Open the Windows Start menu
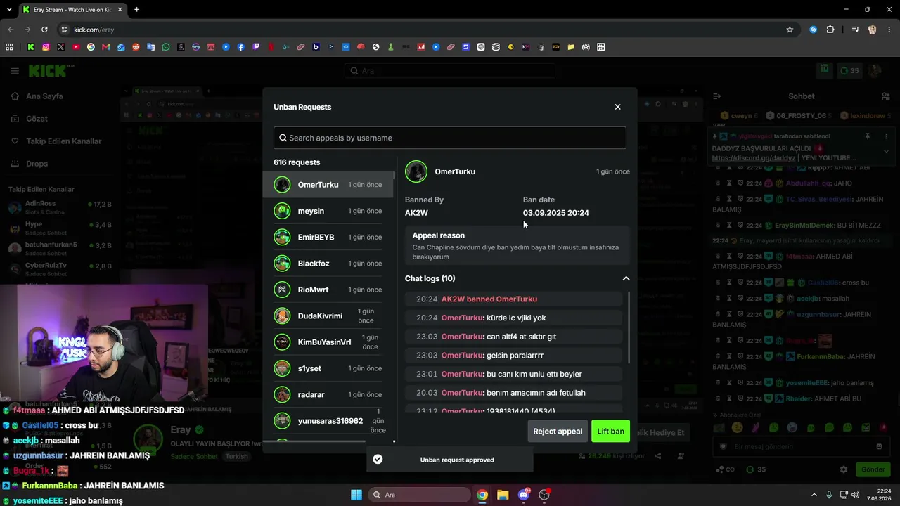 [356, 495]
